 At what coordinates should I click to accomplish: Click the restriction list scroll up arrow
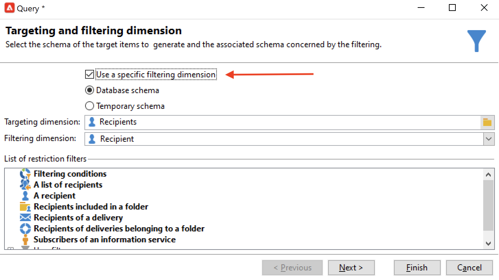click(488, 175)
